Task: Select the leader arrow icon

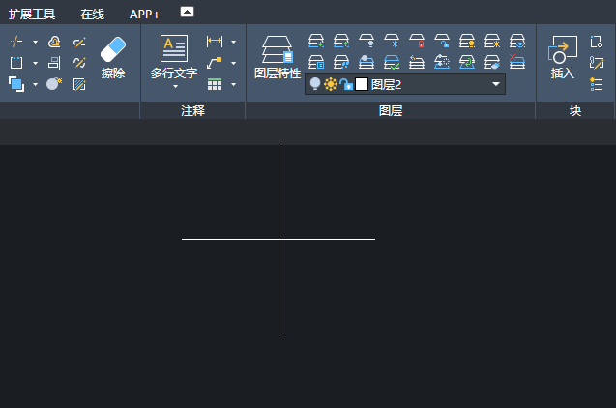Action: (x=215, y=63)
